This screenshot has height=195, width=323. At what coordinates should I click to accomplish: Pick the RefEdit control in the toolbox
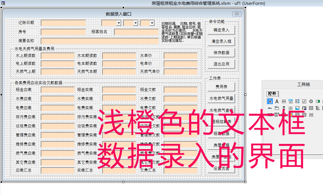click(x=304, y=108)
